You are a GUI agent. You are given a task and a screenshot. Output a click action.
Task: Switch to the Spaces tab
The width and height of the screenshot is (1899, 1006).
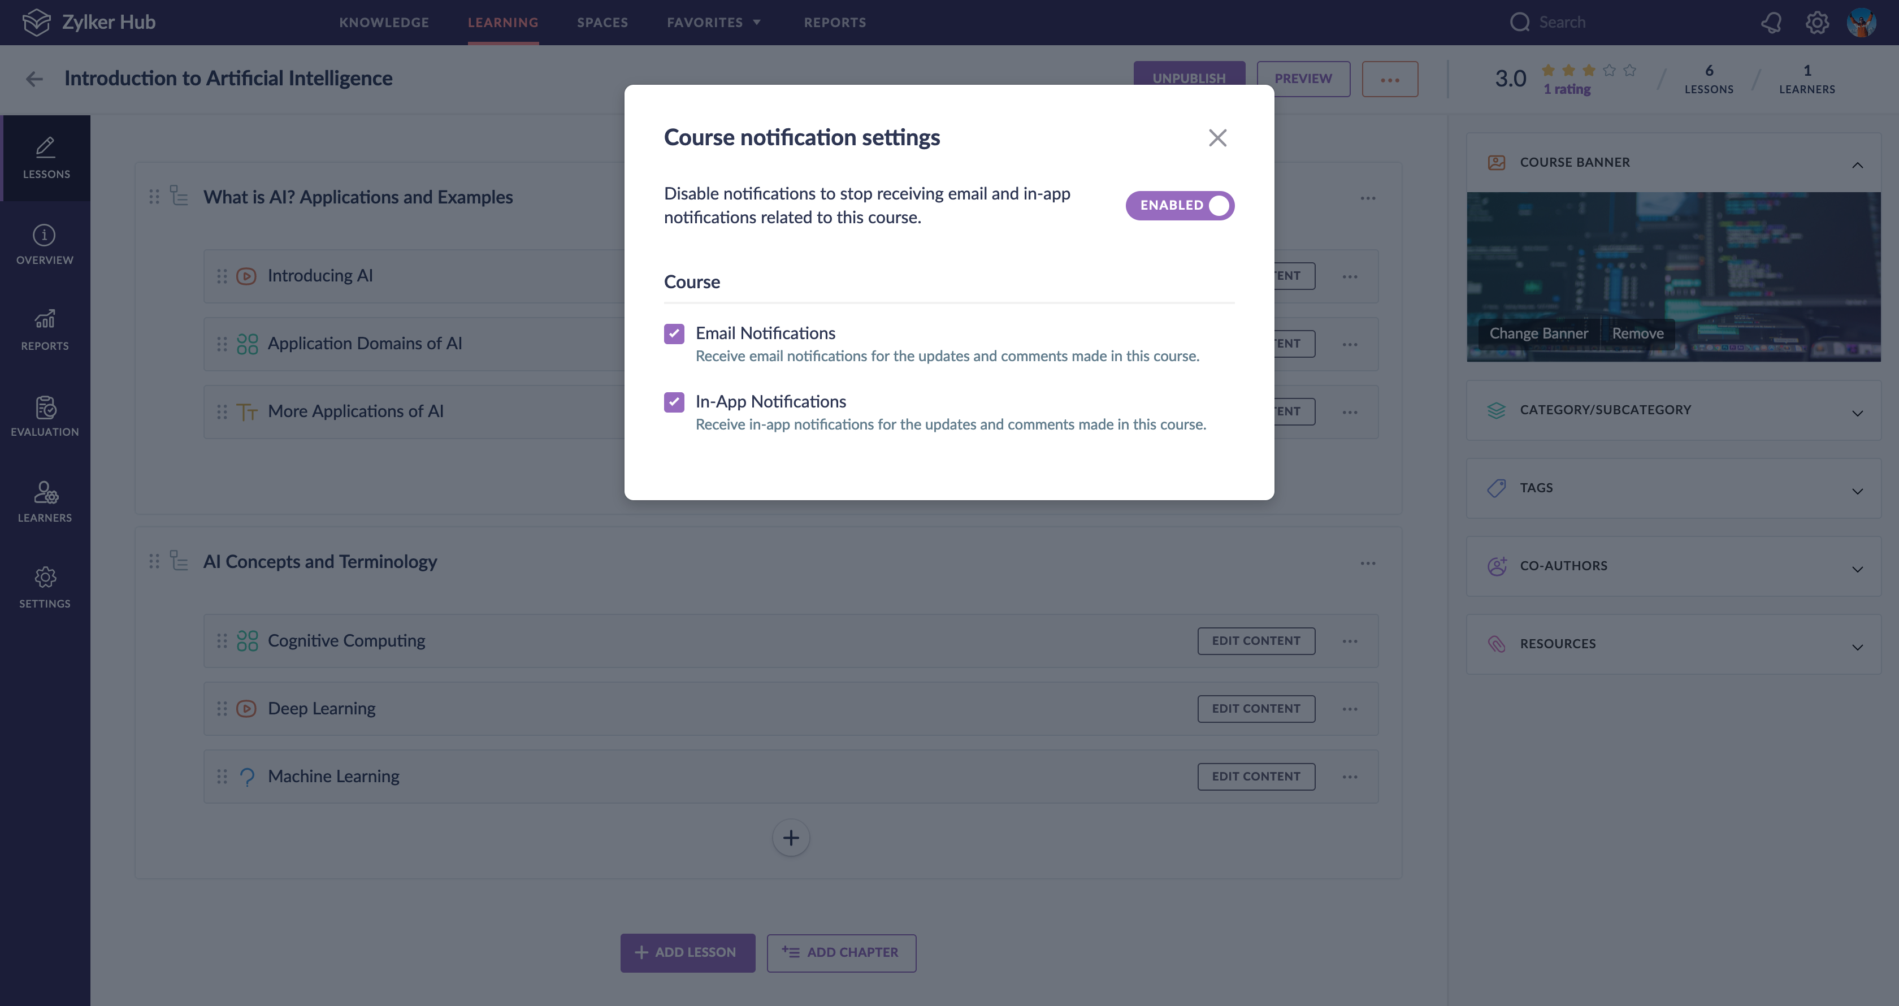coord(602,23)
